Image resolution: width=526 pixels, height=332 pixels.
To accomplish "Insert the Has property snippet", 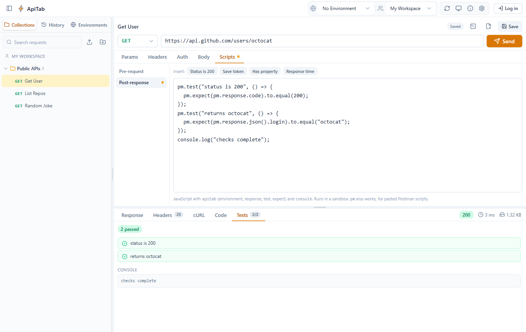I will pyautogui.click(x=265, y=71).
